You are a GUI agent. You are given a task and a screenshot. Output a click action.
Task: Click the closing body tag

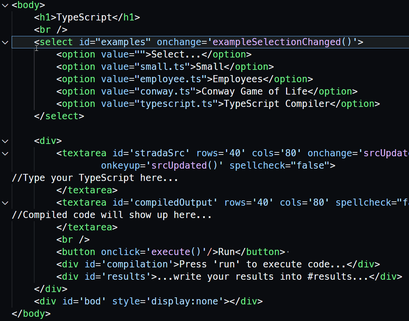(x=31, y=313)
